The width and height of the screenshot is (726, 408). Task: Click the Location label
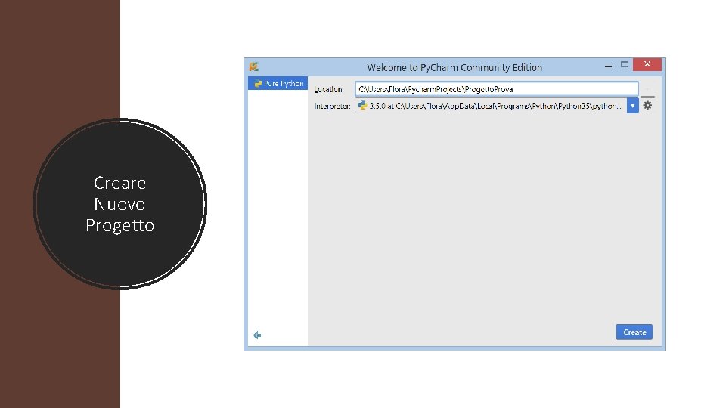click(x=329, y=89)
